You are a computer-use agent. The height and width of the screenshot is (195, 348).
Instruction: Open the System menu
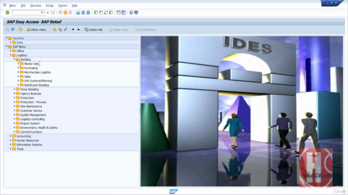click(x=63, y=5)
